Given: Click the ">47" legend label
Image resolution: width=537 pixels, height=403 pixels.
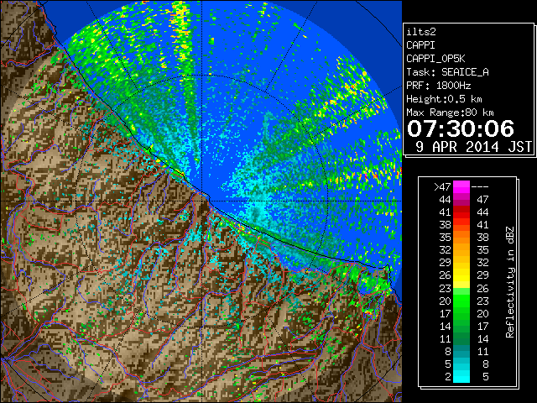Looking at the screenshot, I should pyautogui.click(x=442, y=186).
